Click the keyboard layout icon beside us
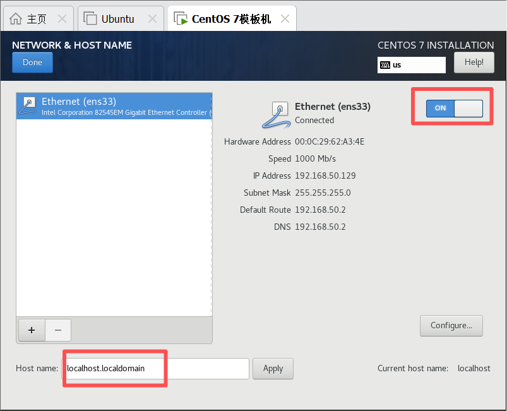The width and height of the screenshot is (507, 411). pos(385,65)
